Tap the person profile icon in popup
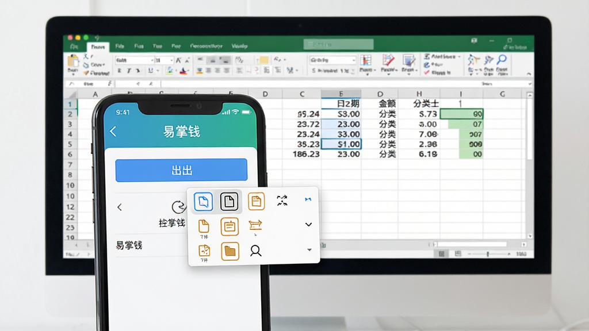The image size is (589, 331). (255, 251)
